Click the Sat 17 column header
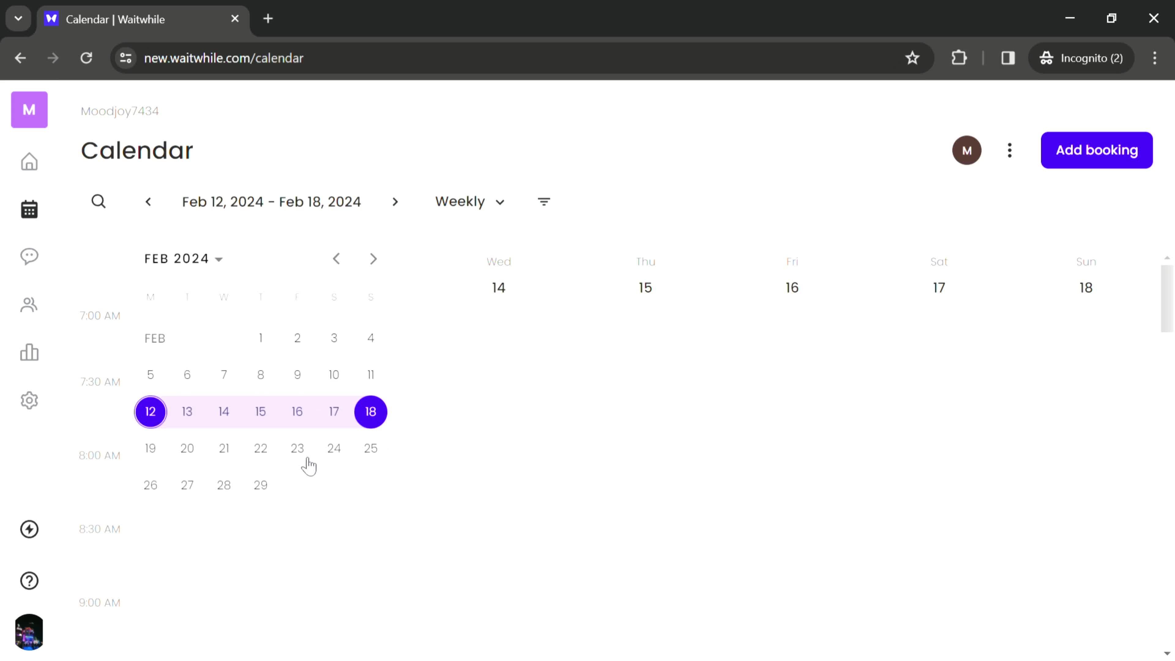This screenshot has height=661, width=1175. click(x=939, y=275)
